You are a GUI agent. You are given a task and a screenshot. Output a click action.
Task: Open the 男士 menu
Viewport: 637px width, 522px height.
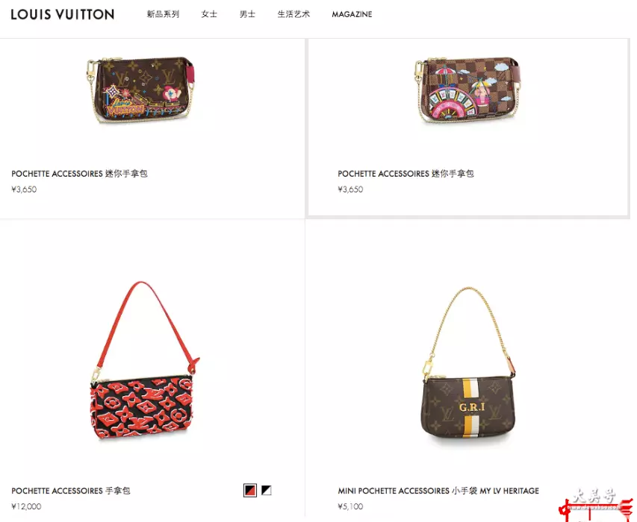click(x=247, y=14)
